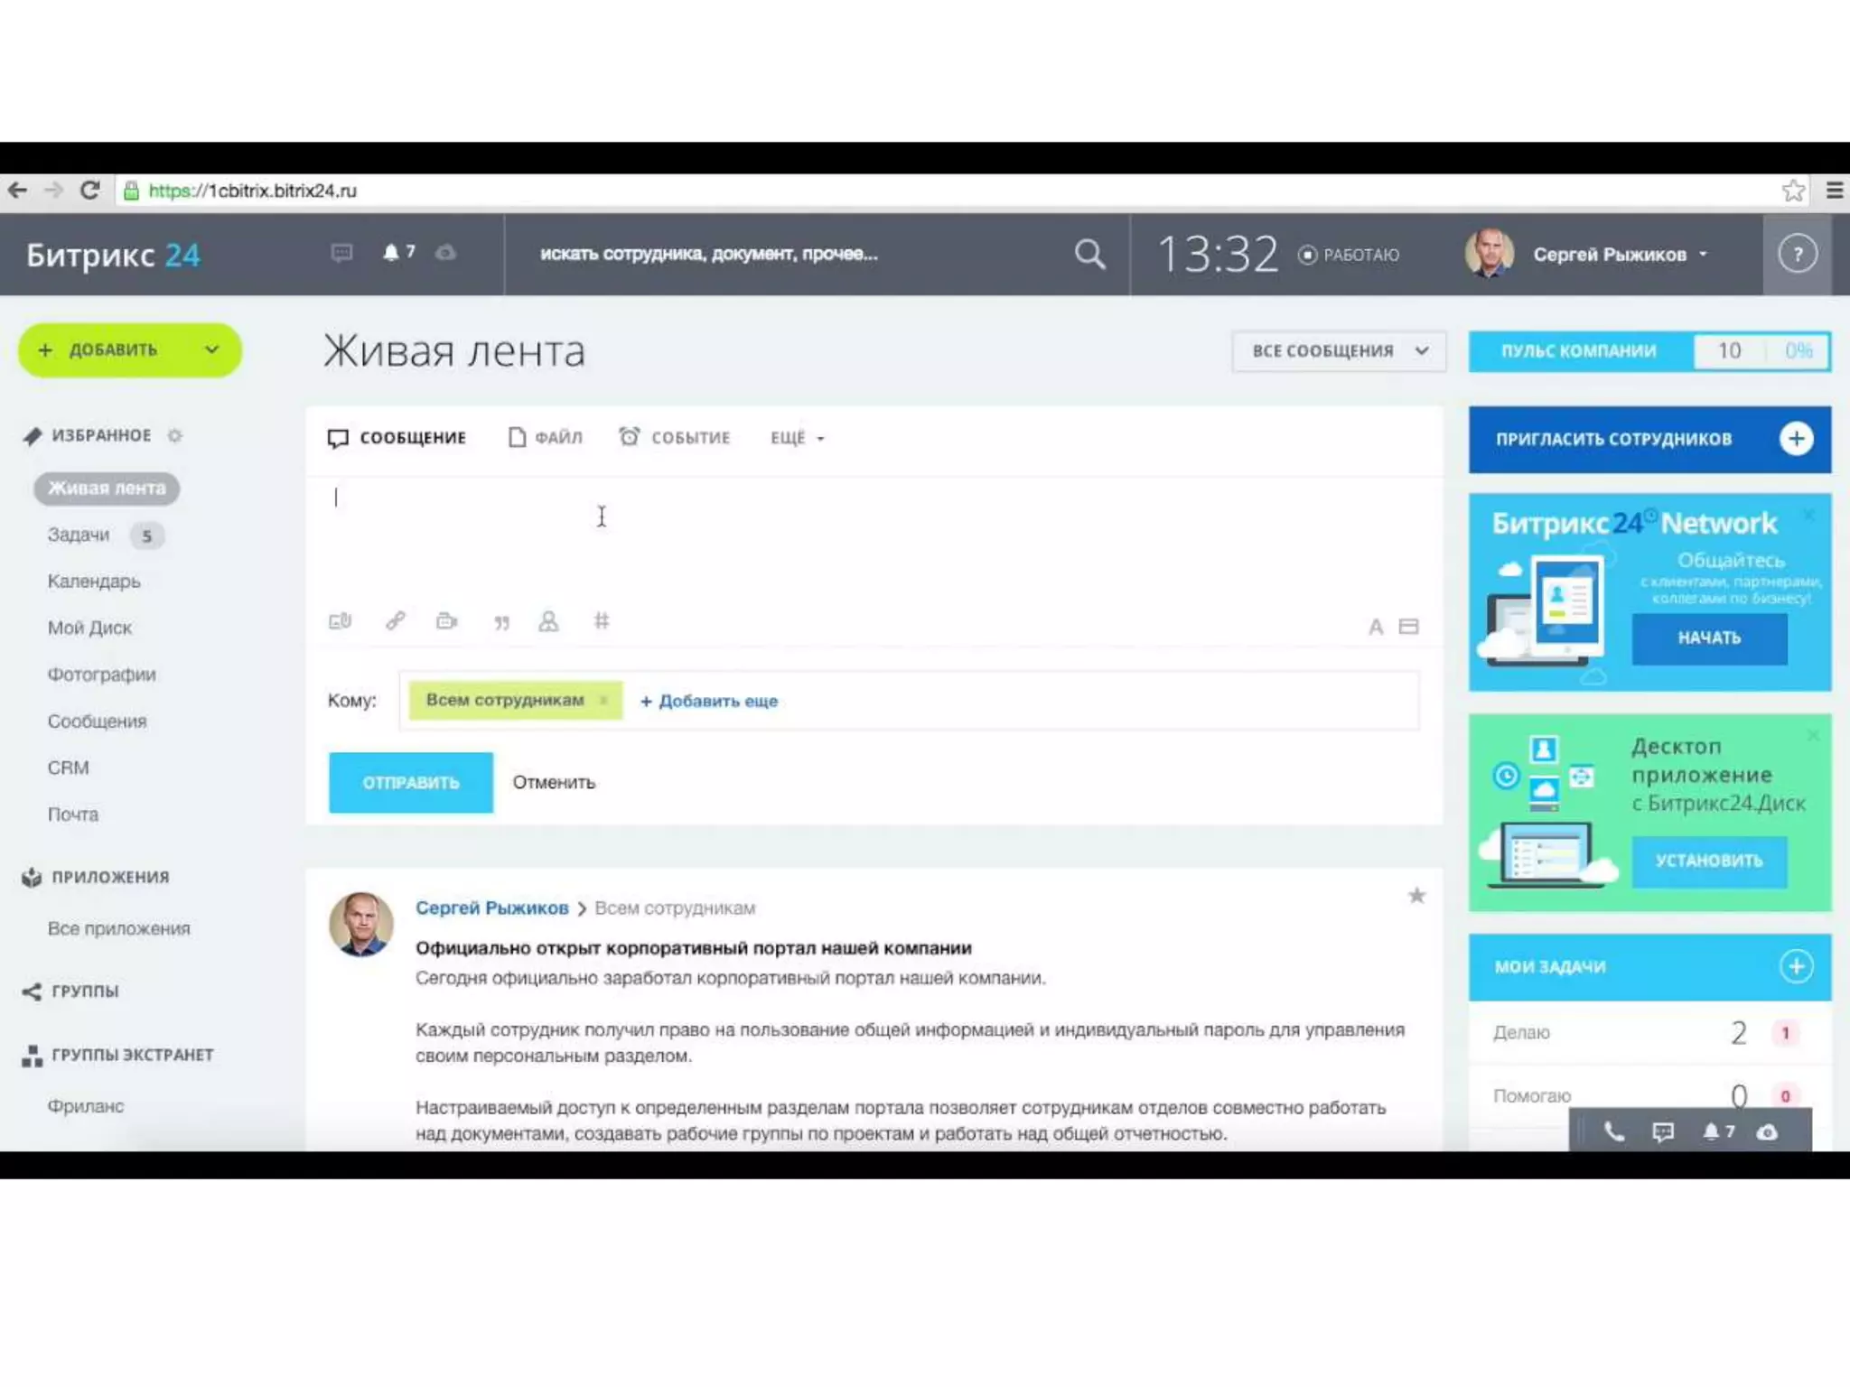Click the attach file icon in the editor toolbar

(340, 621)
